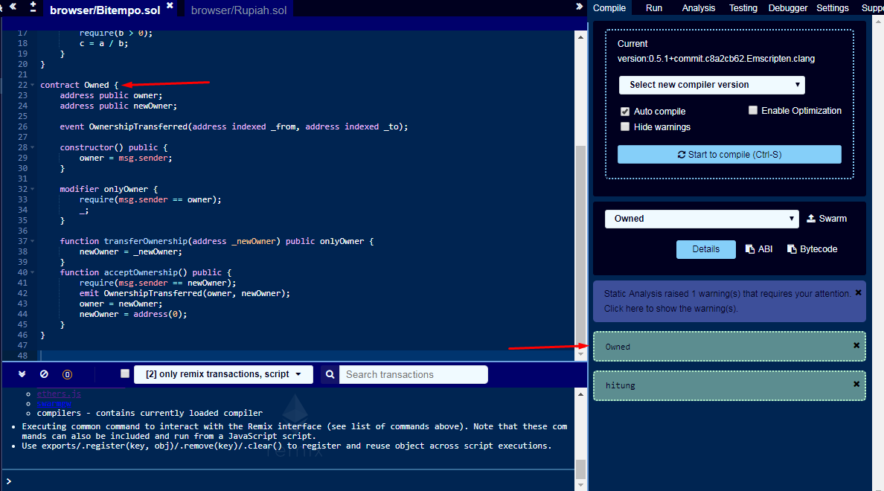This screenshot has height=491, width=884.
Task: Click the 'owner = msg.sender;' code line
Action: 126,158
